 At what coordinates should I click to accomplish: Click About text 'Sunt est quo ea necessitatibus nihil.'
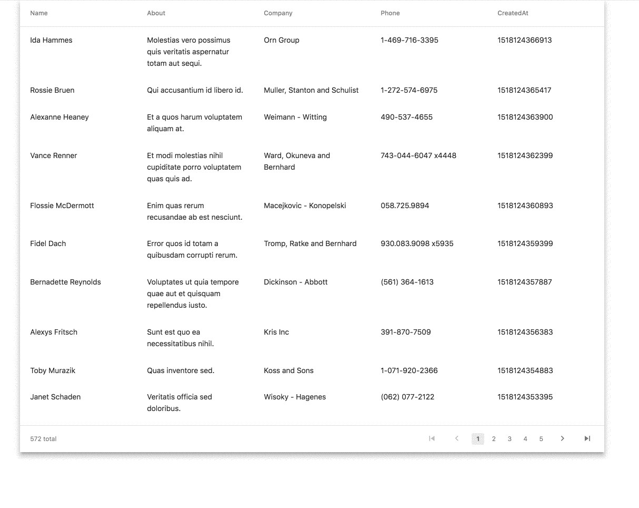coord(181,338)
